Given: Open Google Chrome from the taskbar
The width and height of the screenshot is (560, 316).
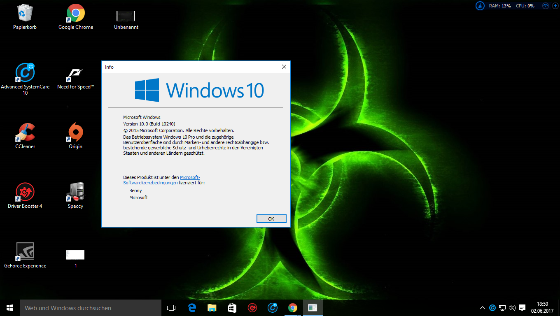Looking at the screenshot, I should [292, 308].
